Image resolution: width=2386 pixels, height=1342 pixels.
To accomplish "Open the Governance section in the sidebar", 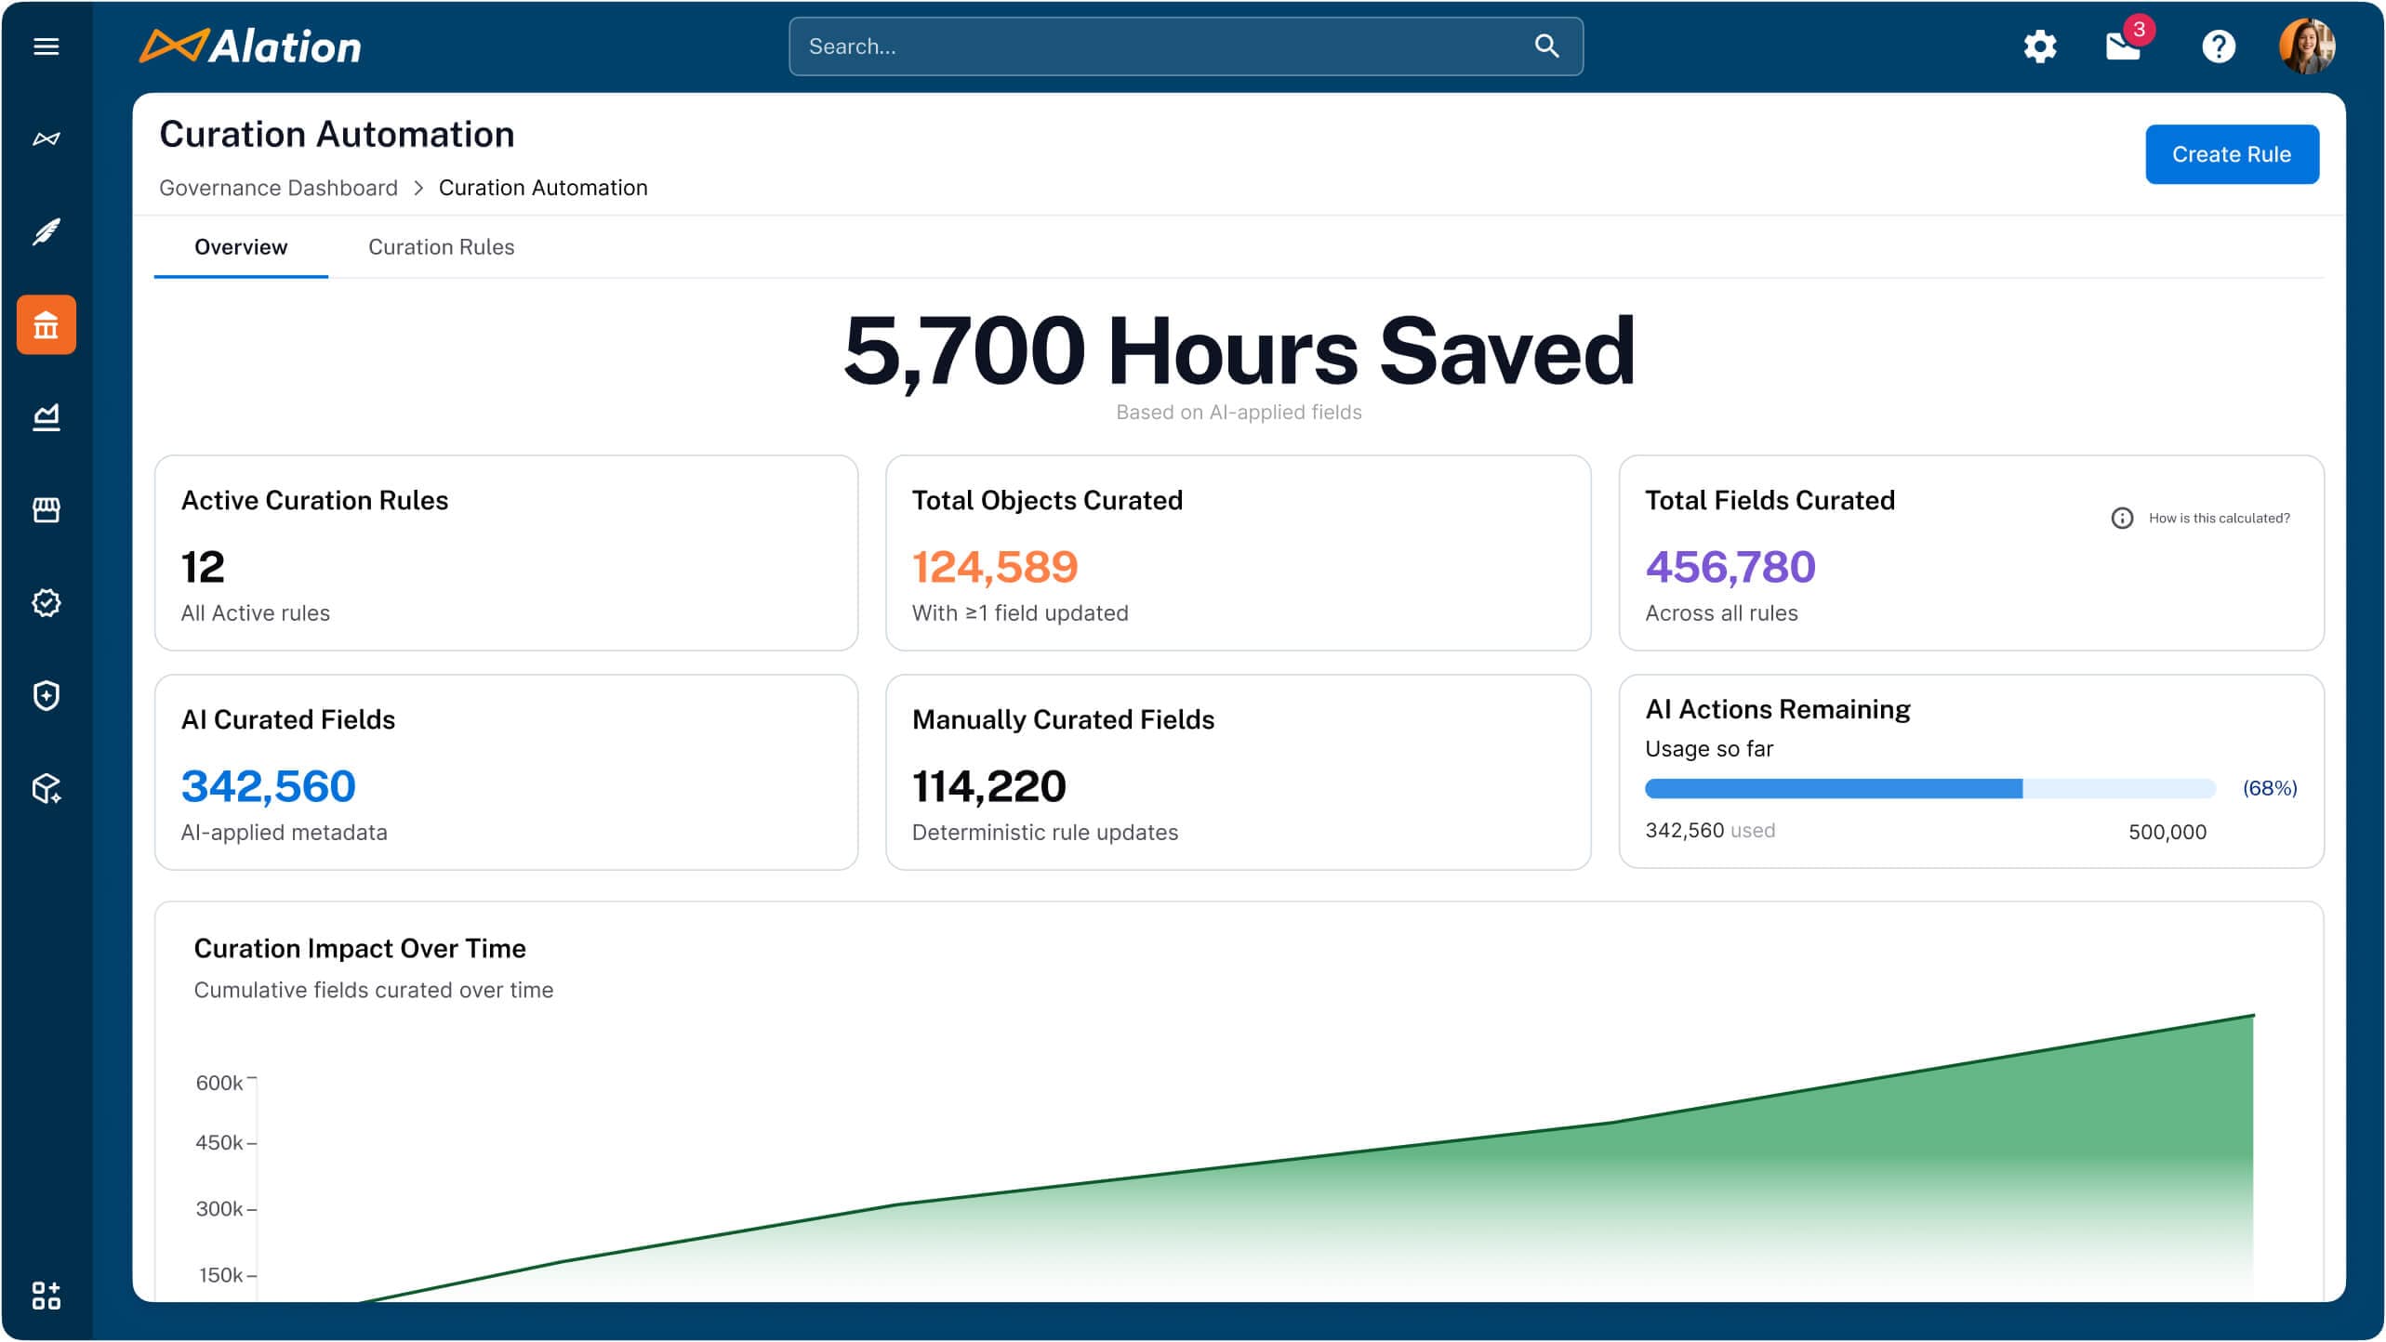I will click(x=46, y=324).
